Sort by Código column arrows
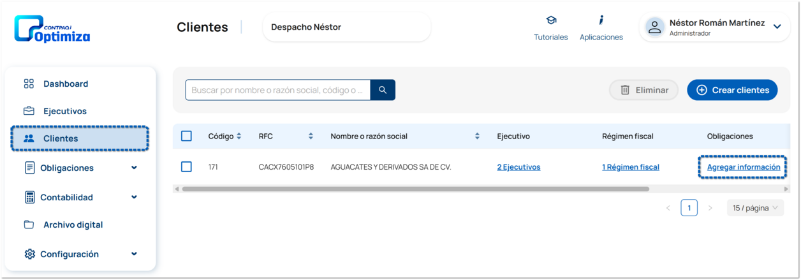Image resolution: width=801 pixels, height=280 pixels. (239, 136)
